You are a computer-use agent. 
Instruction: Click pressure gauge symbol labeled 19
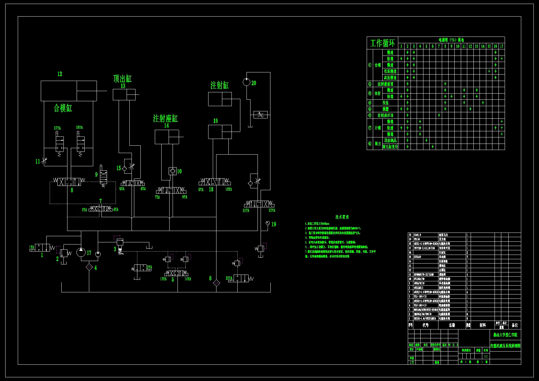pos(268,223)
